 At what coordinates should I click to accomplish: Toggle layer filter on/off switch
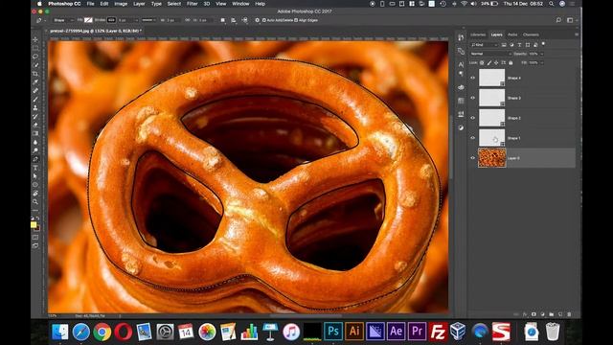(x=543, y=44)
